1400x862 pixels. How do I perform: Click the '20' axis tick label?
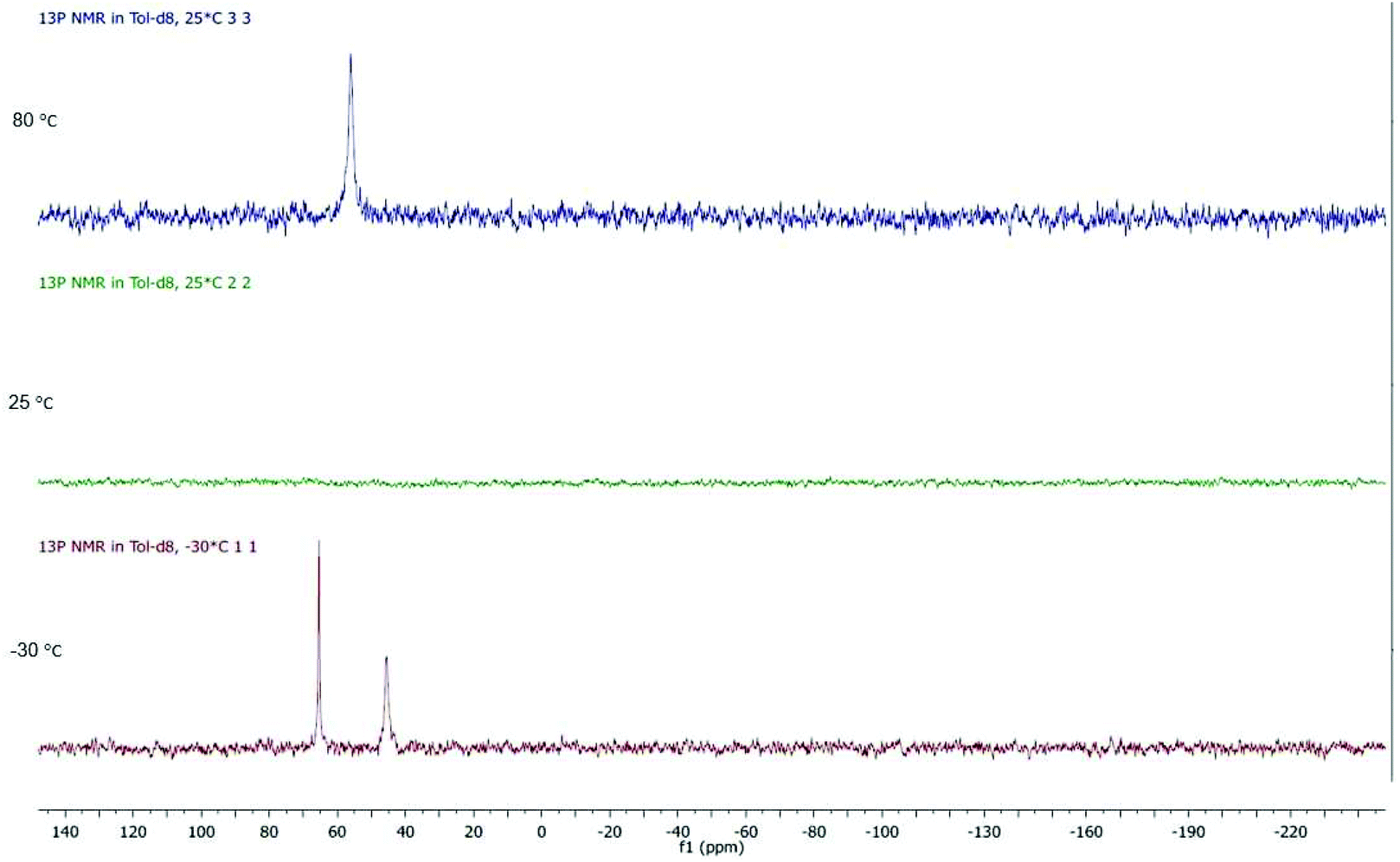[x=473, y=832]
